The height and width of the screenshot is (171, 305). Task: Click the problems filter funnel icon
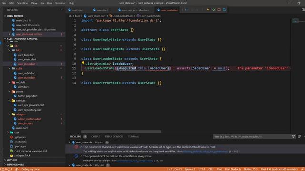coord(293,137)
